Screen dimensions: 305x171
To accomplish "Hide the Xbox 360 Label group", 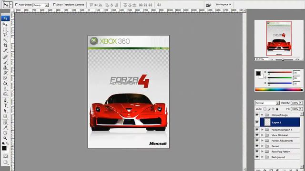I will 257,135.
